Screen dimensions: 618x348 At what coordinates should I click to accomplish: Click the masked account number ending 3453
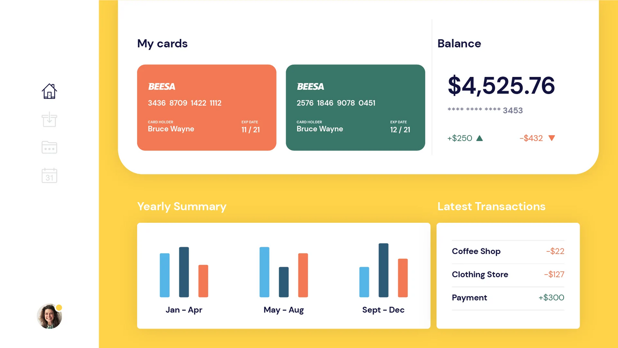click(x=485, y=110)
